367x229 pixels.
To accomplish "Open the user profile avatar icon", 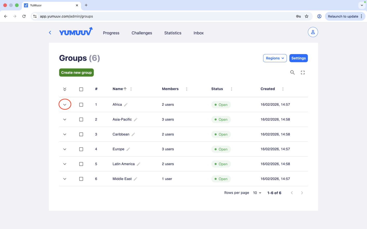I will coord(313,32).
